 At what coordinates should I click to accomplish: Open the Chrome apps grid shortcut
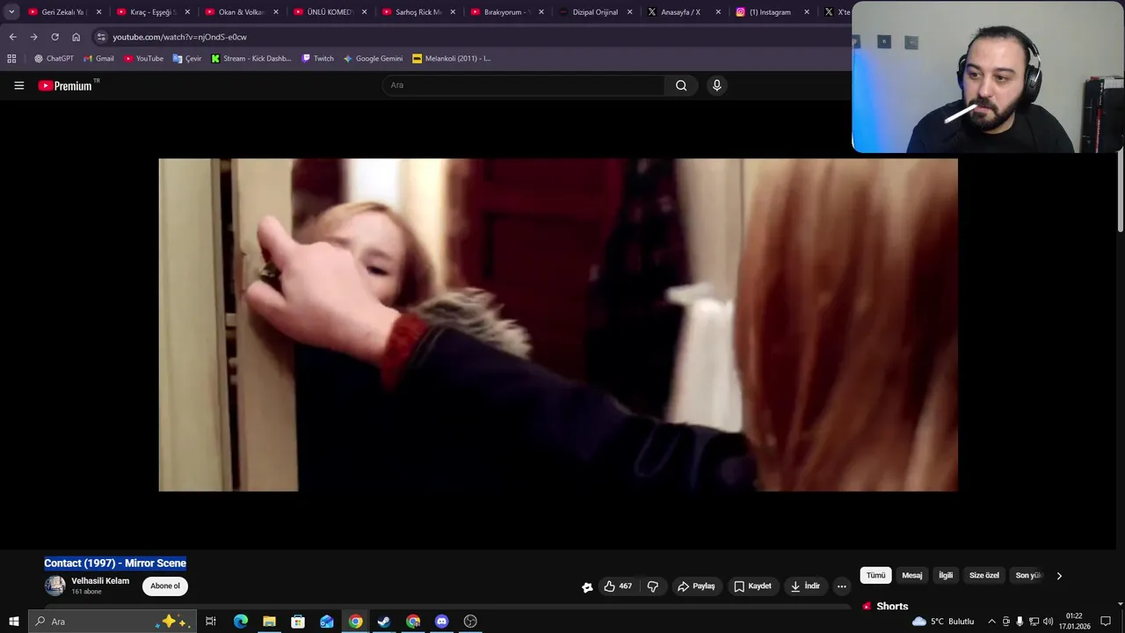point(11,58)
